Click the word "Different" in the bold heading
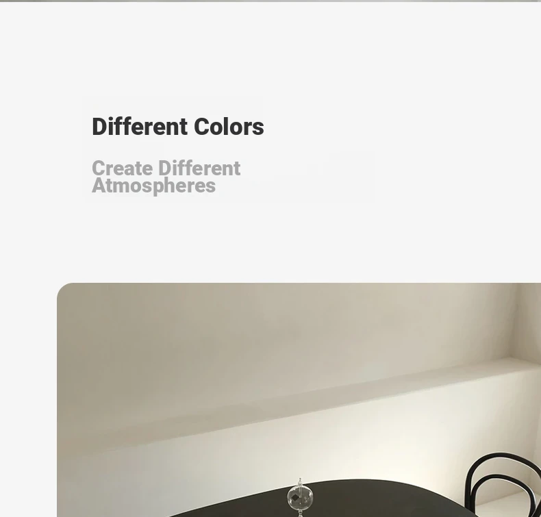The width and height of the screenshot is (541, 517). (x=140, y=127)
